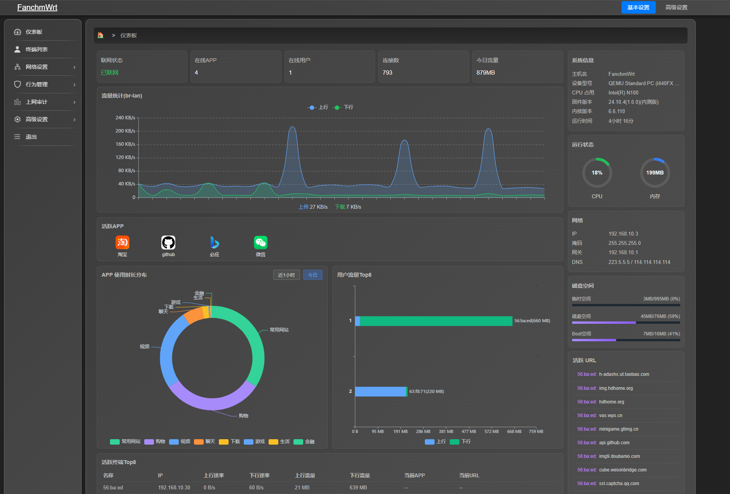Switch to the basic settings tab
Screen dimensions: 730x494
(638, 7)
